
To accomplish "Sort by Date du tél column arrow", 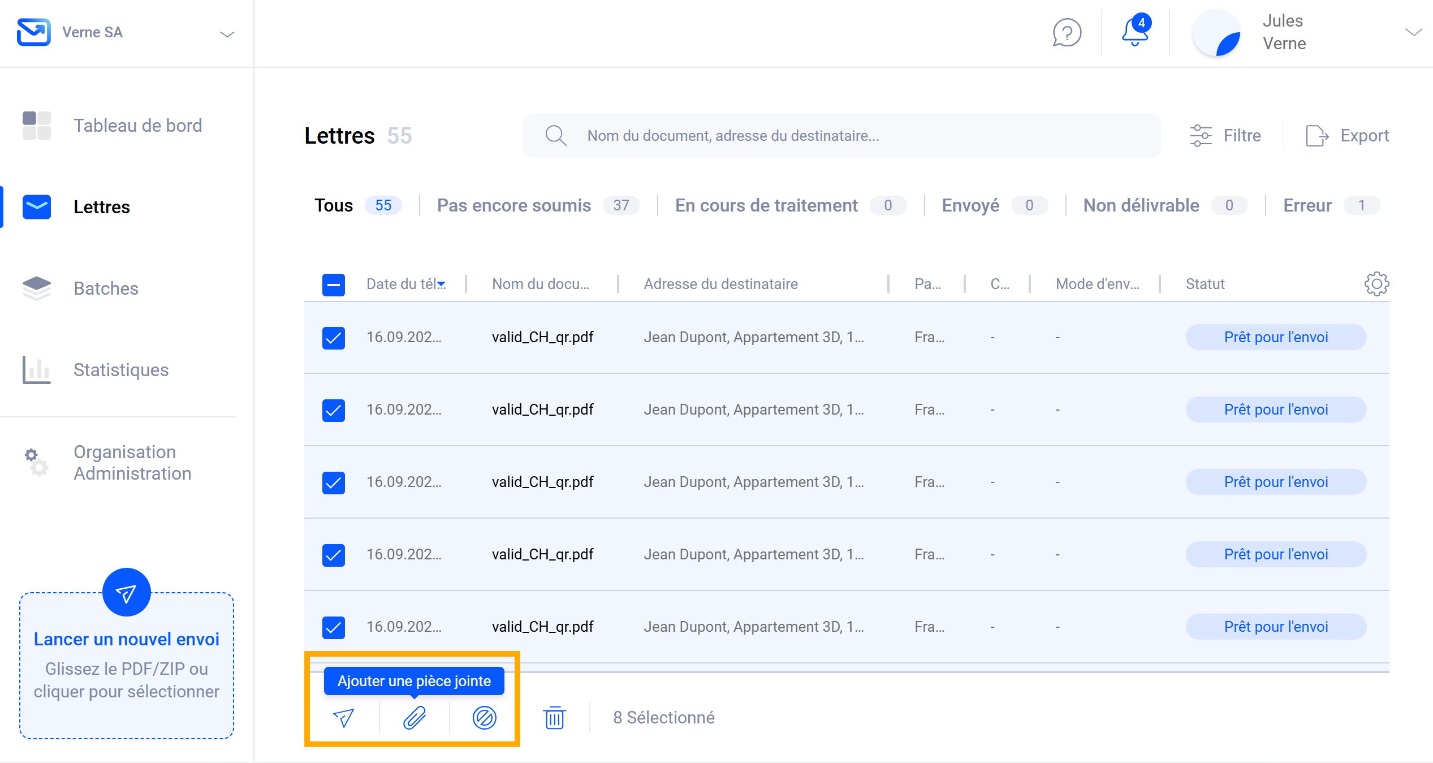I will [x=442, y=284].
